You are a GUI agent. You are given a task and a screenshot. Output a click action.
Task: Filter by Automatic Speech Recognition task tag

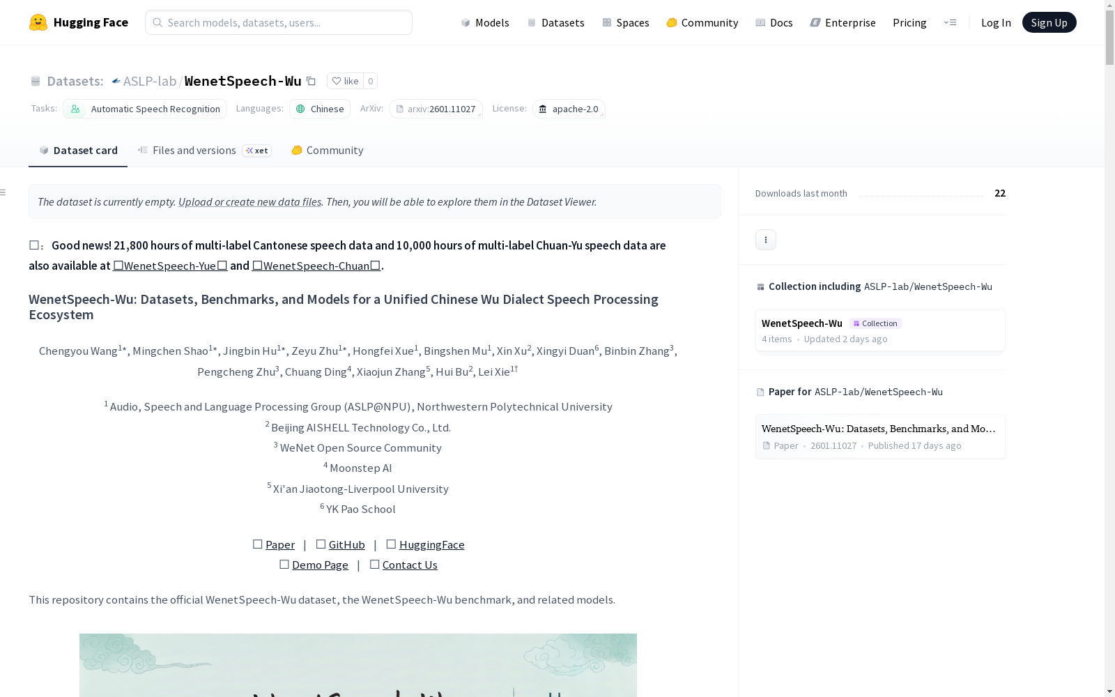[x=145, y=109]
